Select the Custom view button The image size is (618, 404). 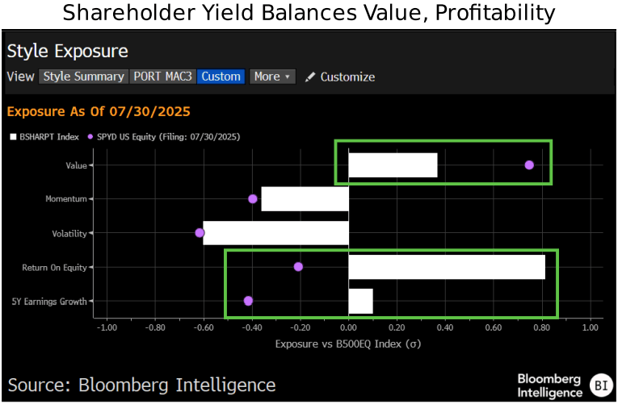(221, 77)
